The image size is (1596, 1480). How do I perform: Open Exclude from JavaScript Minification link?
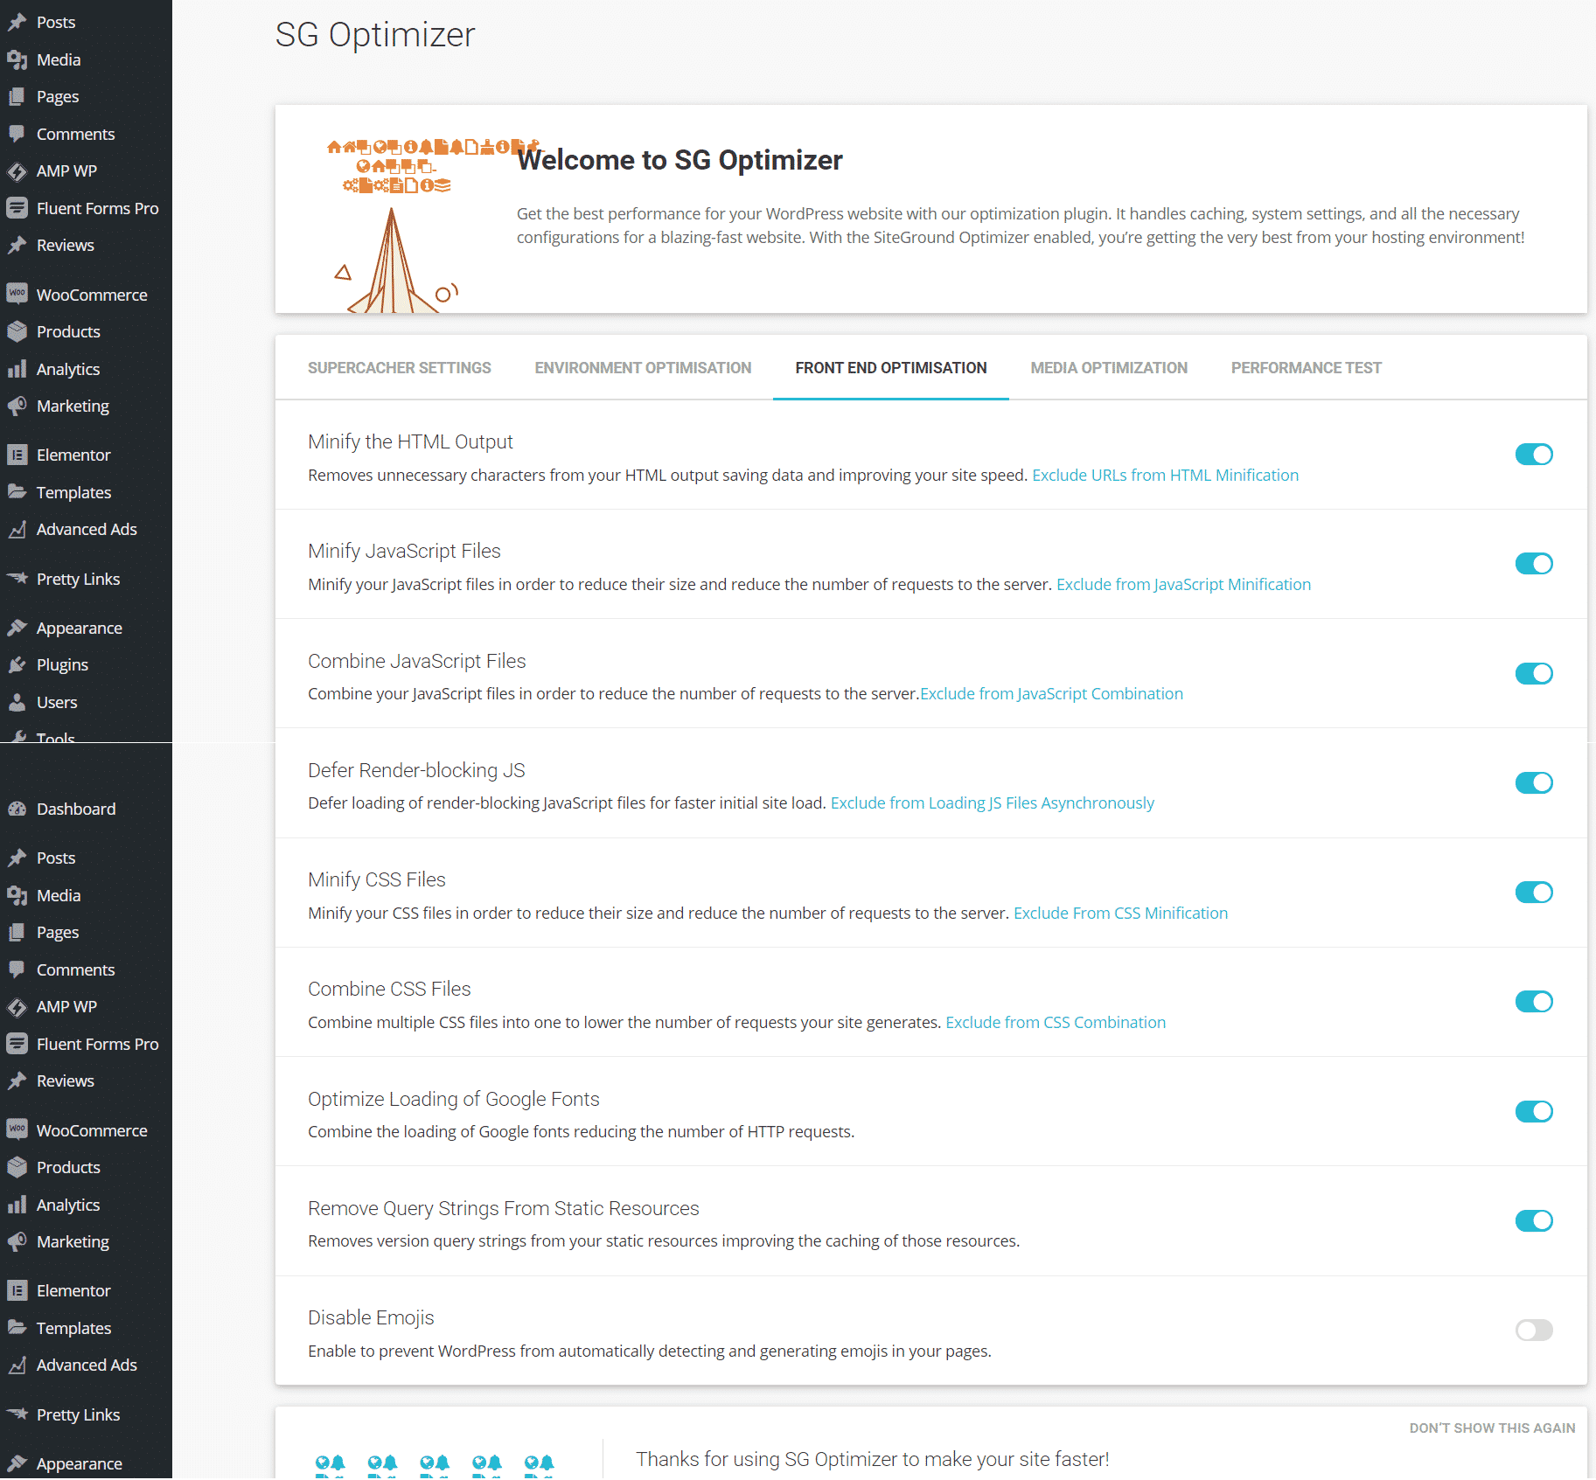pos(1183,584)
